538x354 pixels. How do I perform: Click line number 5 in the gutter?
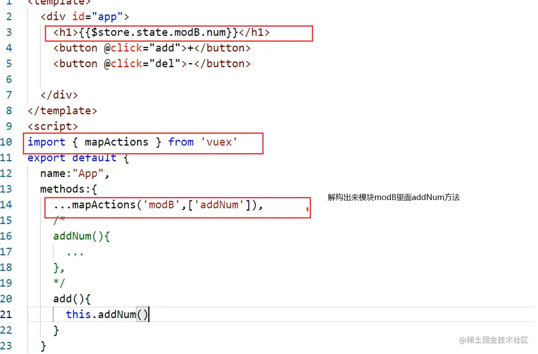click(x=9, y=64)
